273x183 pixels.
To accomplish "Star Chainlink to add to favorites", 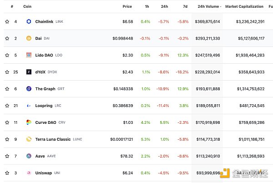I will [x=7, y=21].
